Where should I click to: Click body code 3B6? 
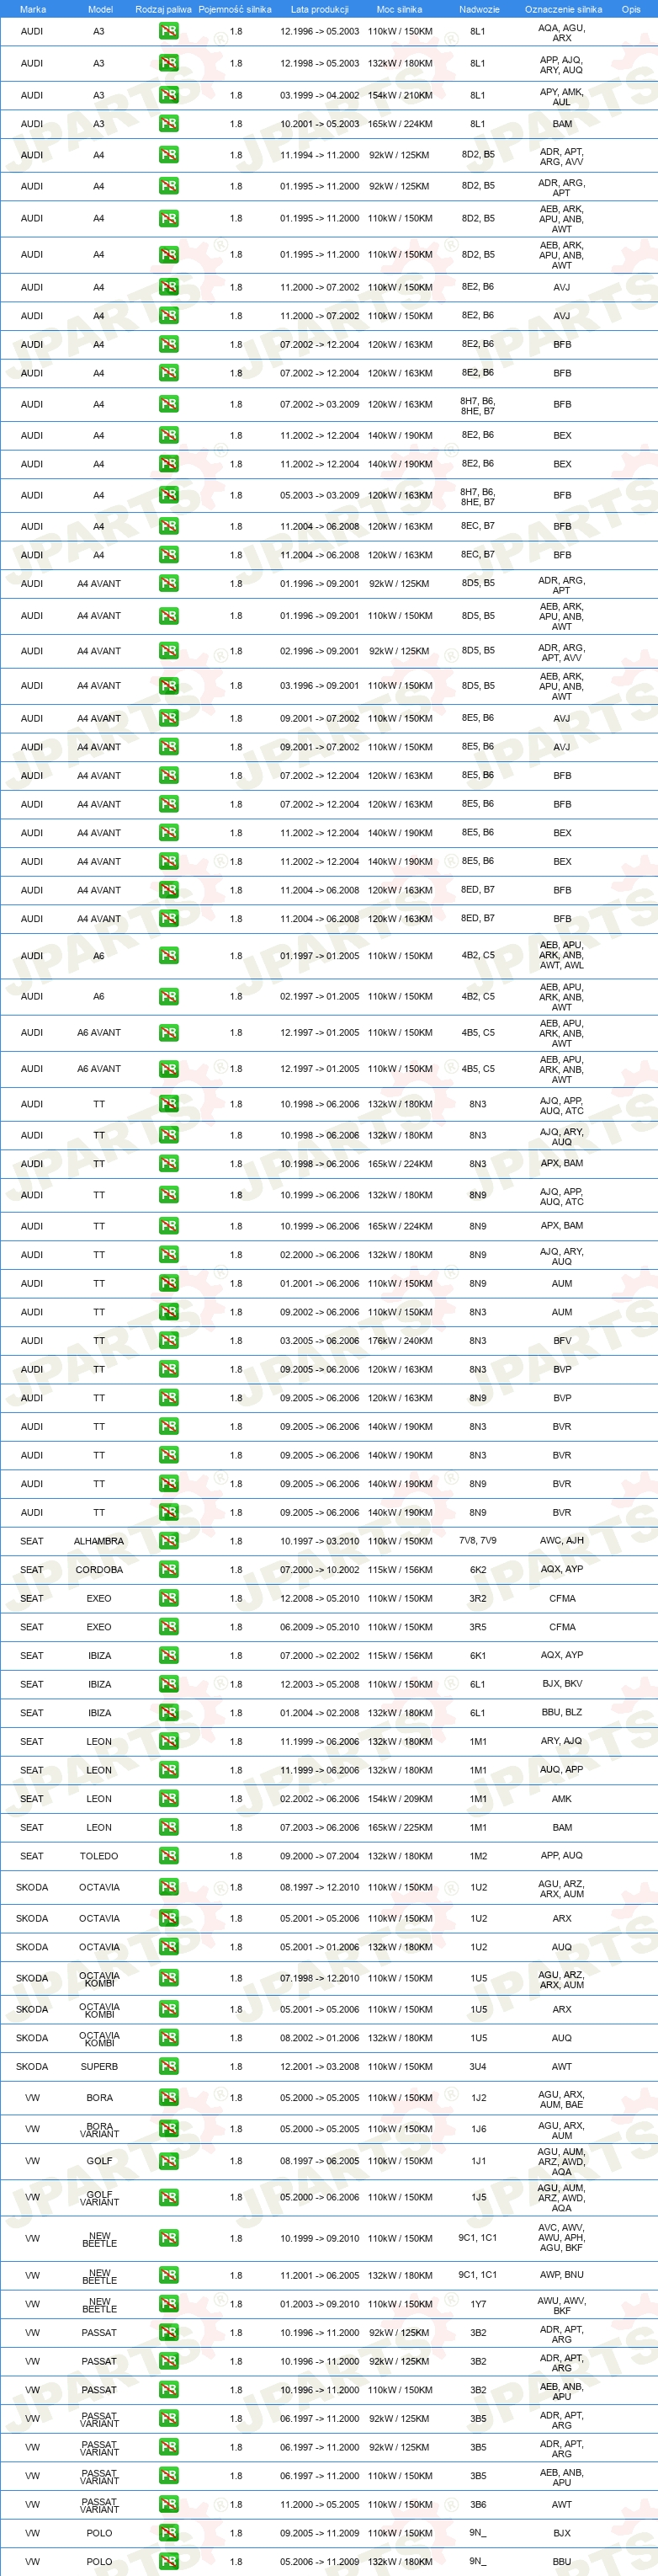click(x=478, y=2504)
